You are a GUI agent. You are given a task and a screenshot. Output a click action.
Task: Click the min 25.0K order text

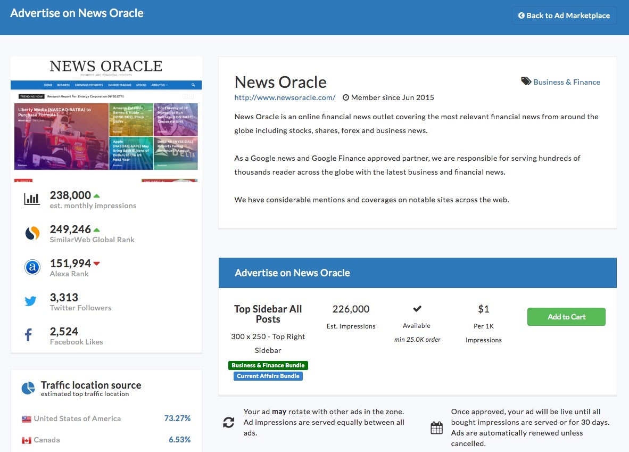click(x=417, y=340)
